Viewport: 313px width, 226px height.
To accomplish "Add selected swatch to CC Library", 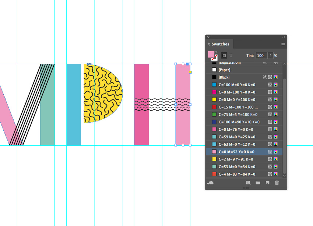I will [x=211, y=183].
